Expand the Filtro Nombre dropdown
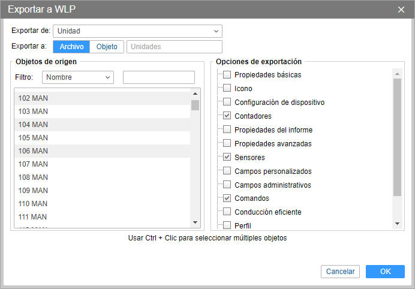This screenshot has width=415, height=289. (x=78, y=77)
